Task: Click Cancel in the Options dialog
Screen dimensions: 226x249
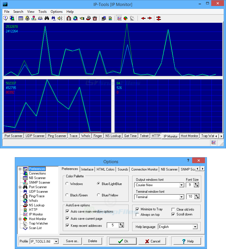Action: [x=152, y=241]
